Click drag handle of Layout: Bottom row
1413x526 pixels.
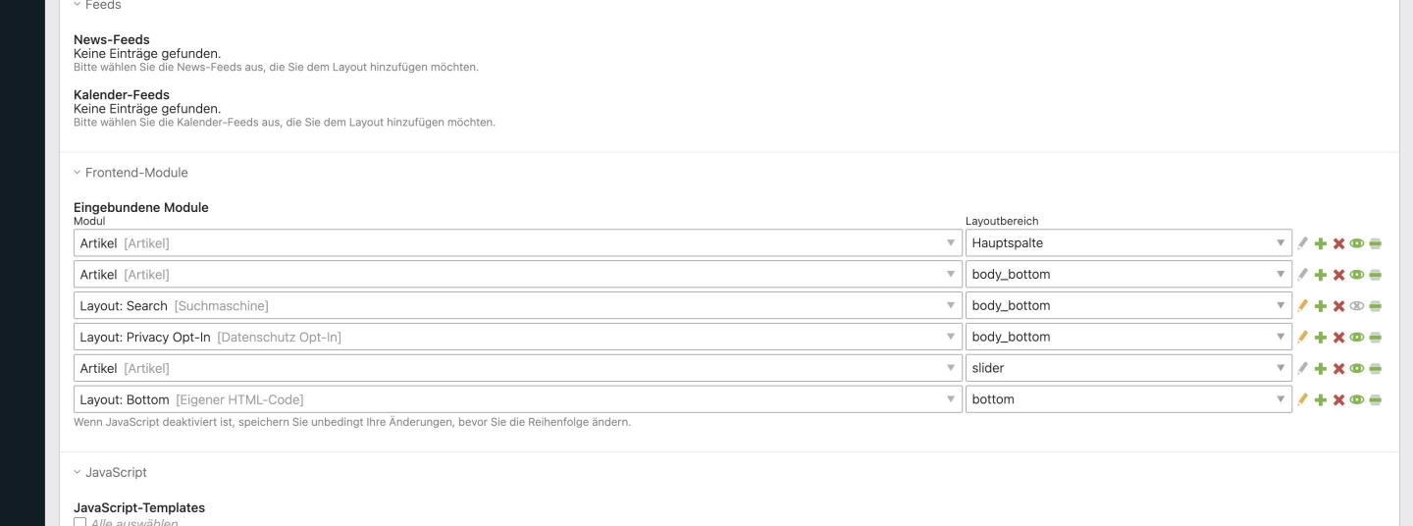pyautogui.click(x=1376, y=399)
